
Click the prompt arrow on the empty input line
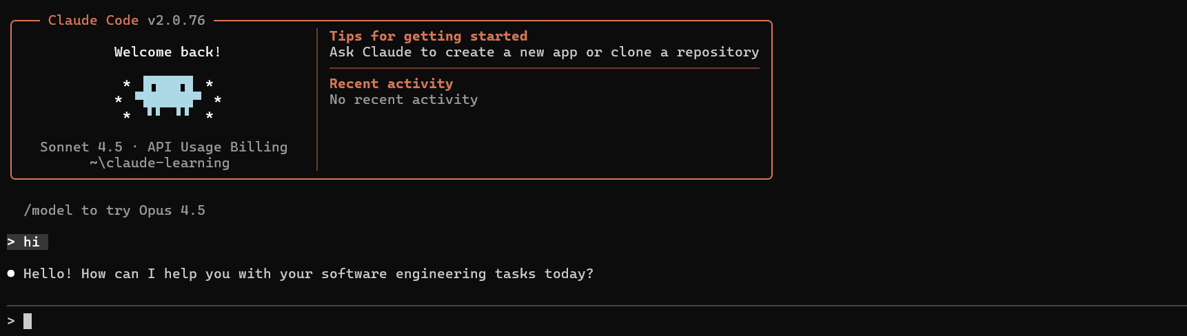tap(11, 321)
